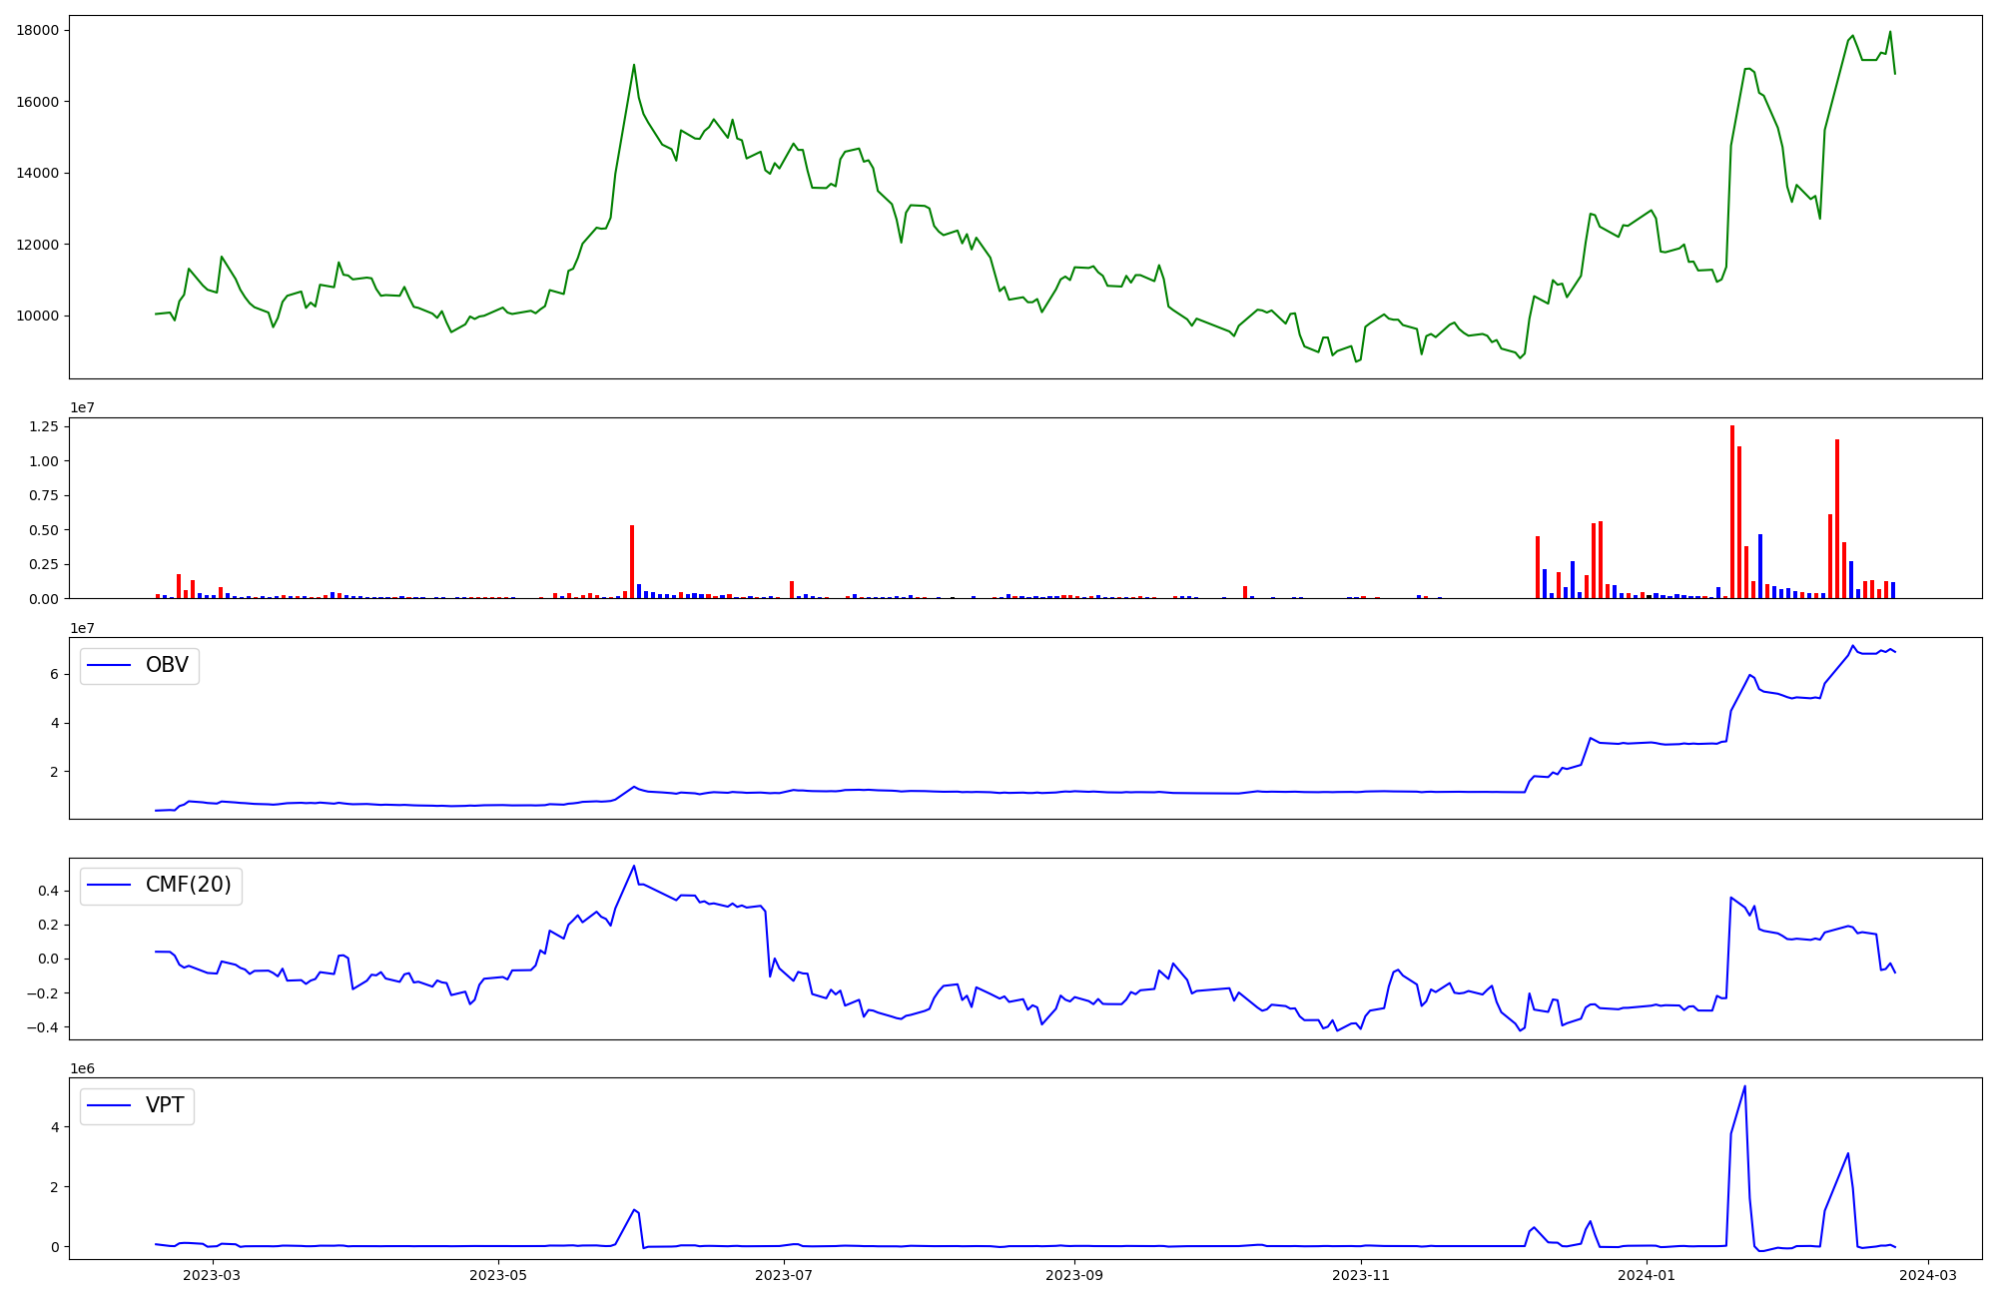Click the 6 tick on OBV axis
Screen dimensions: 1997x1298
(56, 674)
